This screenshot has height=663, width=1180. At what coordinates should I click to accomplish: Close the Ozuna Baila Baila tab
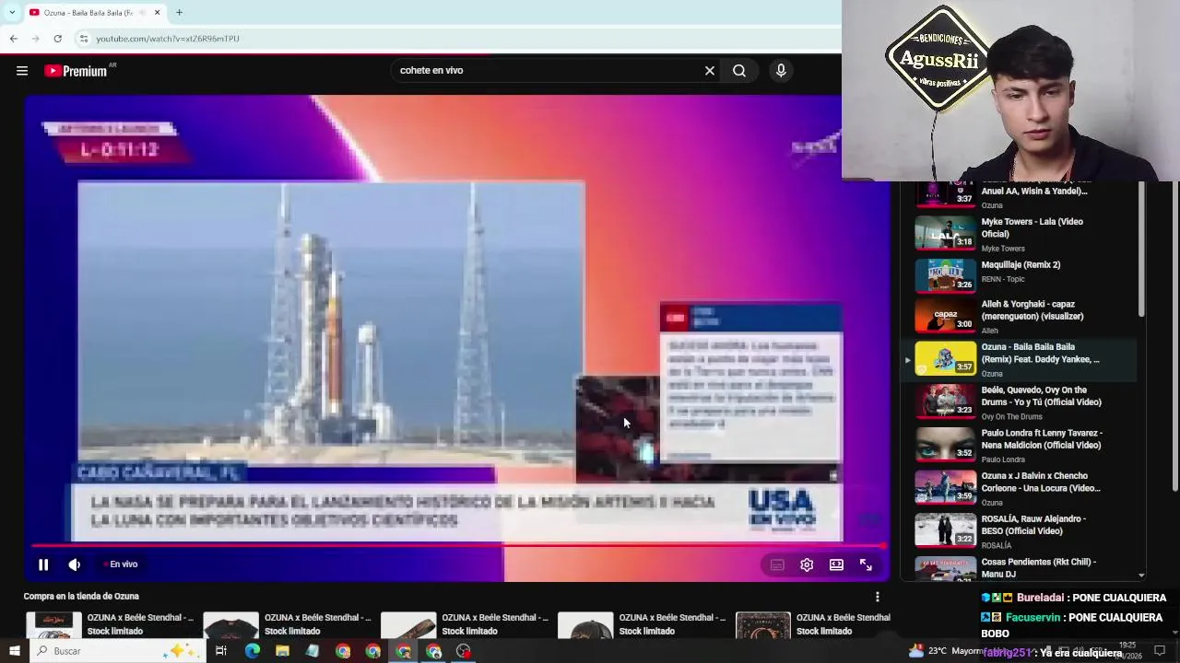point(157,13)
